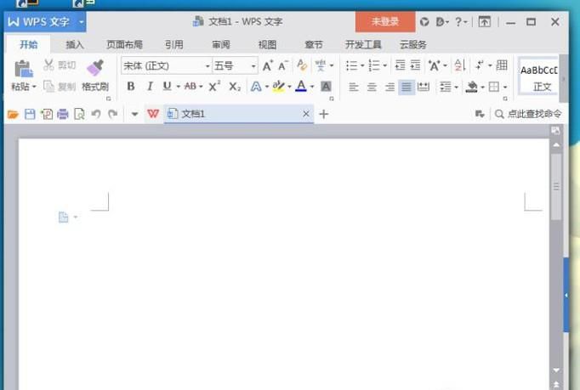Screen dimensions: 580x390
Task: Apply superscript X² formatting
Action: pyautogui.click(x=214, y=86)
